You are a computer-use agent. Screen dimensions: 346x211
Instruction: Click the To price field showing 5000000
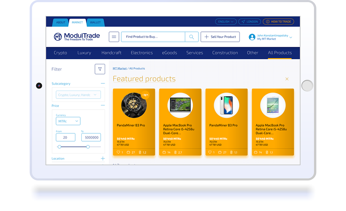pos(91,137)
